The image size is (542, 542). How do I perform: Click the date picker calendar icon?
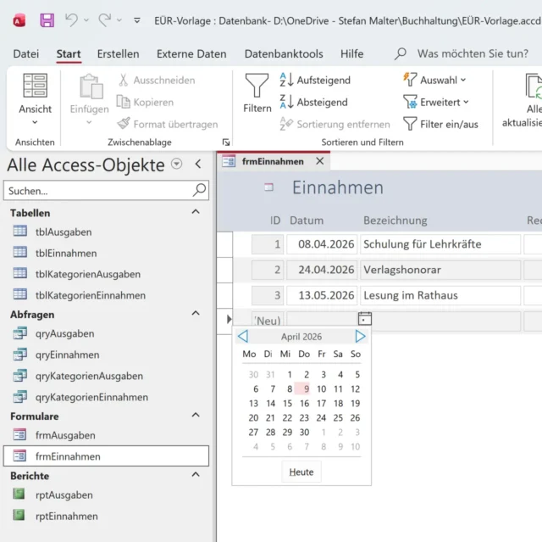(x=365, y=319)
